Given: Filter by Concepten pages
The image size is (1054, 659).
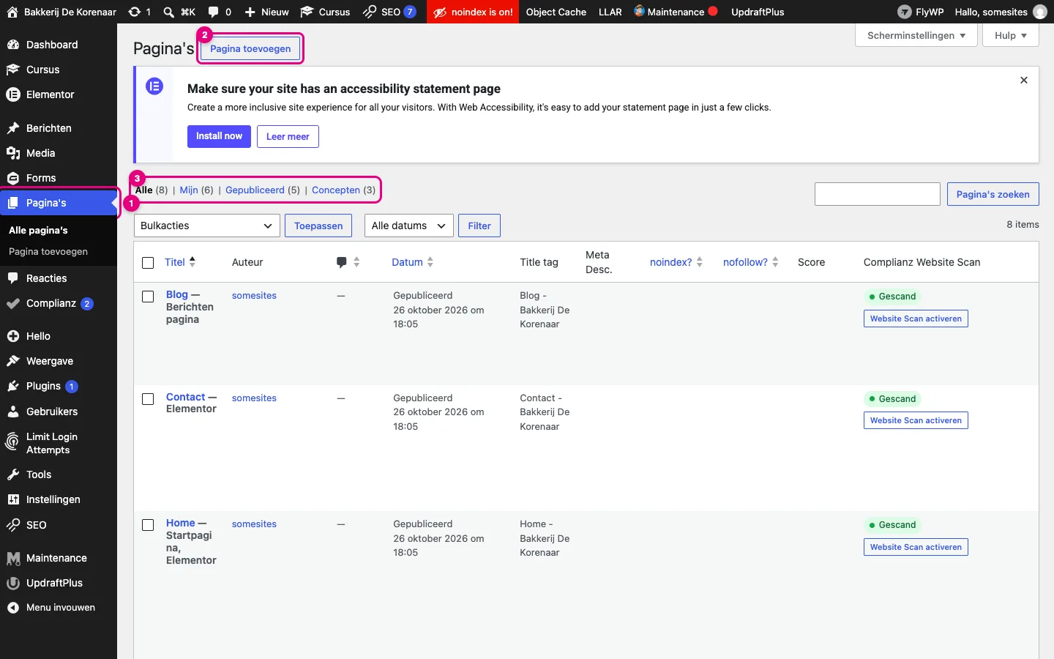Looking at the screenshot, I should point(336,190).
